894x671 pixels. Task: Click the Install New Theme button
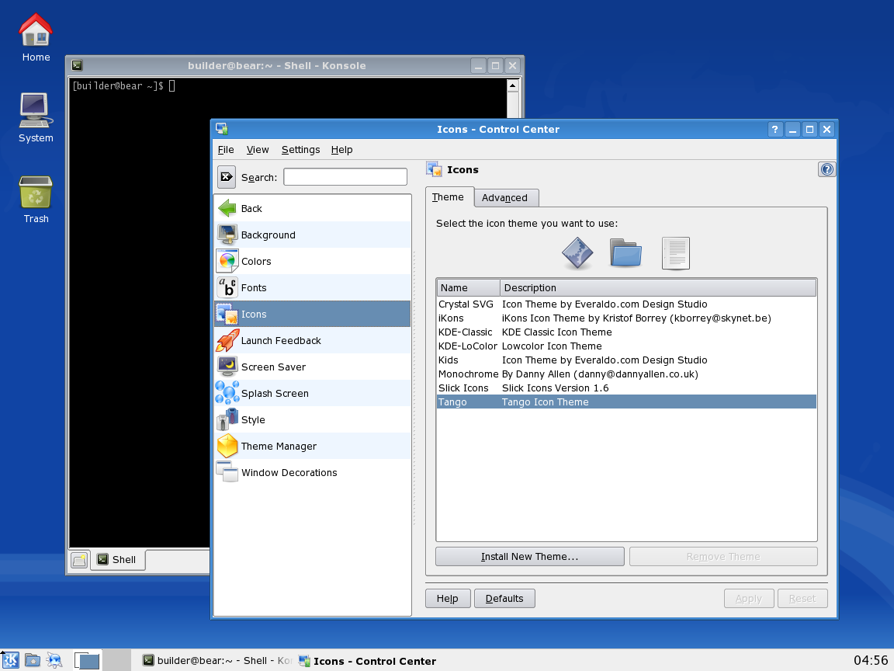(529, 556)
